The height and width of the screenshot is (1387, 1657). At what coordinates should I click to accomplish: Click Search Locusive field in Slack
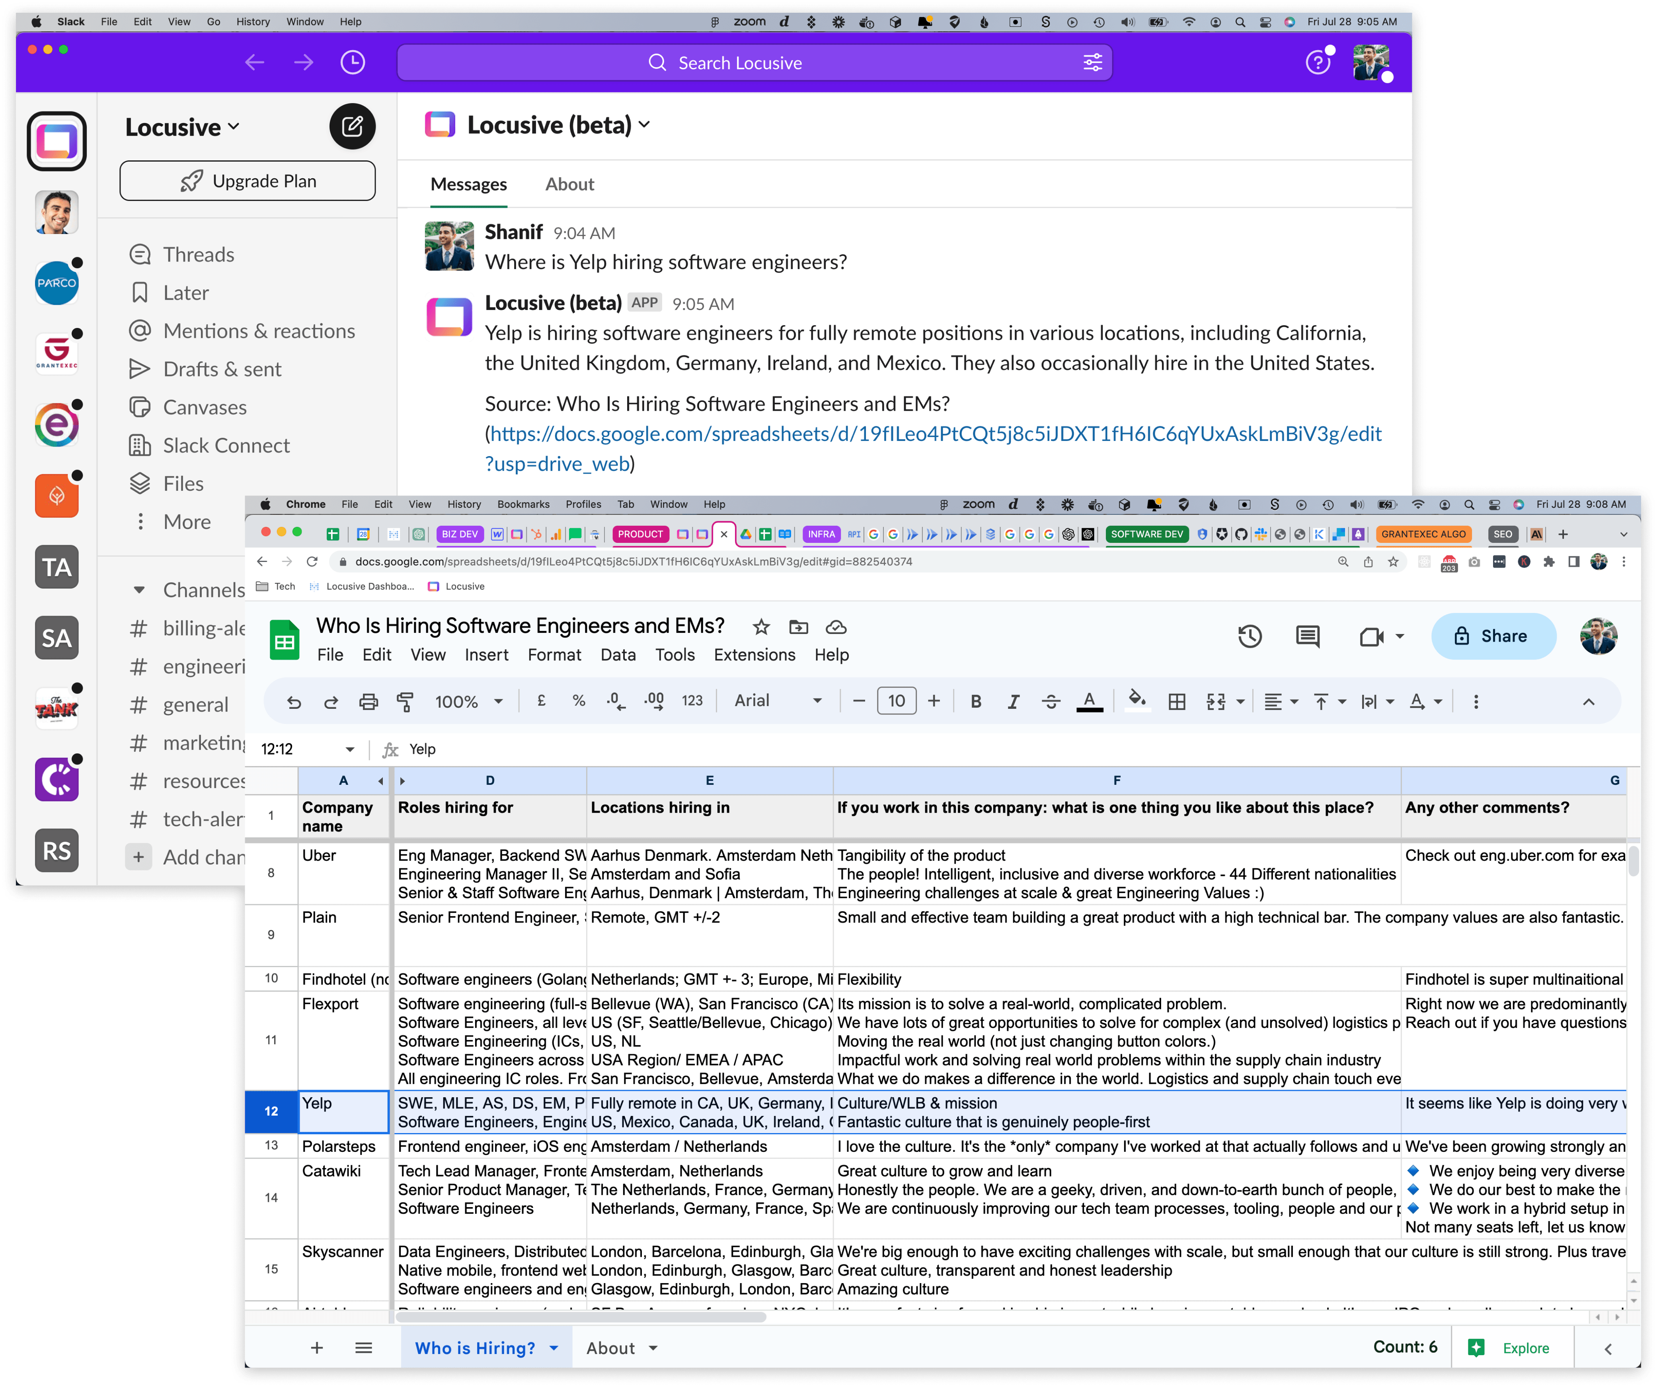(754, 62)
